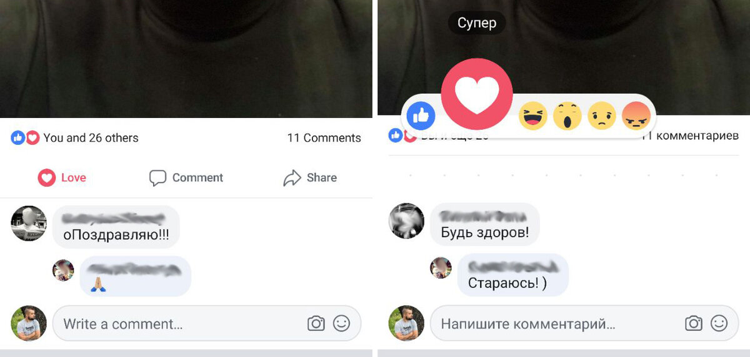Select the Wow surprised reaction
The width and height of the screenshot is (750, 357).
pos(567,115)
